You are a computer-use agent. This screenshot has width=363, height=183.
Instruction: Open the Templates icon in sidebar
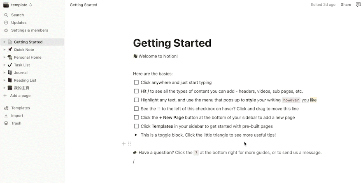click(6, 108)
